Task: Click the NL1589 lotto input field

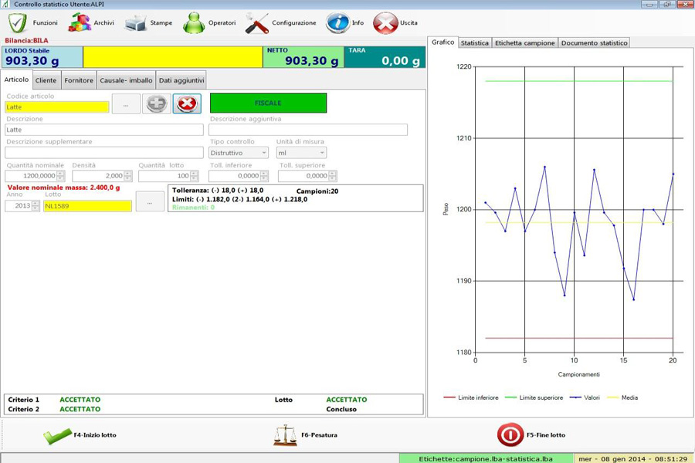Action: 89,207
